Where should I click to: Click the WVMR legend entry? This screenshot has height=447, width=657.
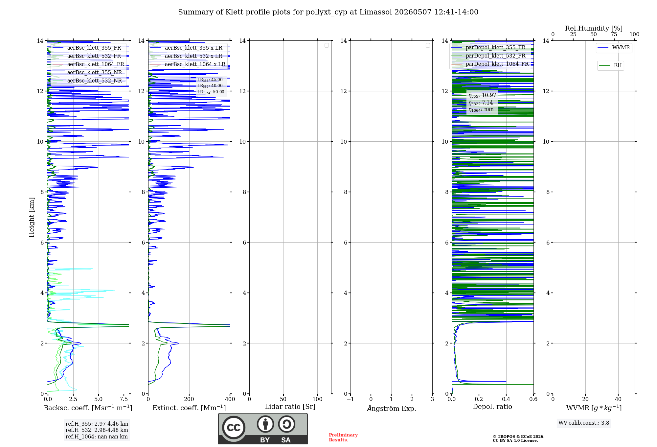614,48
